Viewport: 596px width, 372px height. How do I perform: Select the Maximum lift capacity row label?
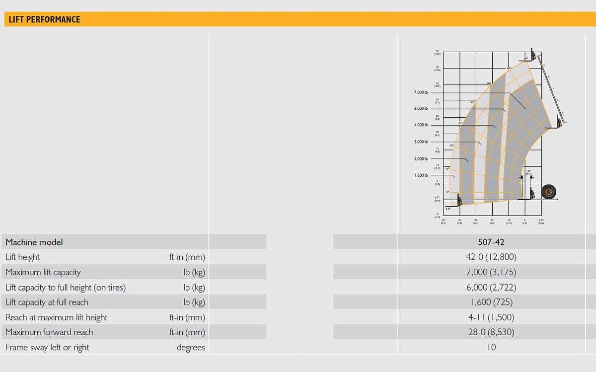click(43, 272)
